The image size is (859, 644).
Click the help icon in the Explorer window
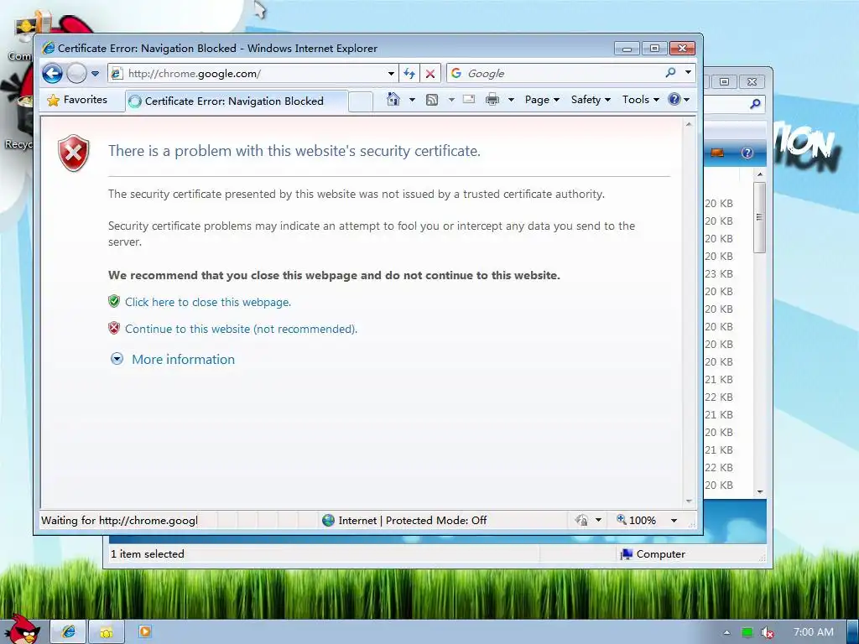(747, 153)
